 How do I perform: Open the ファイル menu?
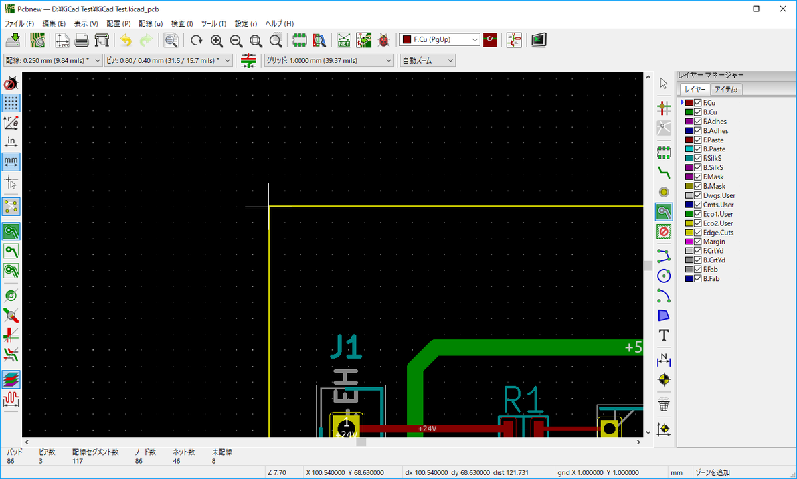click(x=19, y=23)
